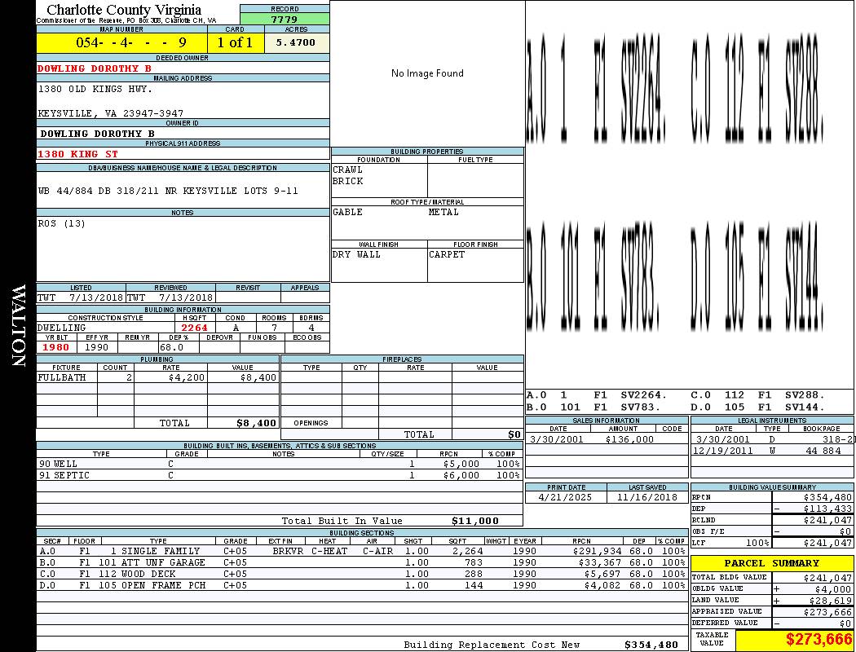Click WELL RPCN value $5,000
This screenshot has width=856, height=652.
(461, 465)
